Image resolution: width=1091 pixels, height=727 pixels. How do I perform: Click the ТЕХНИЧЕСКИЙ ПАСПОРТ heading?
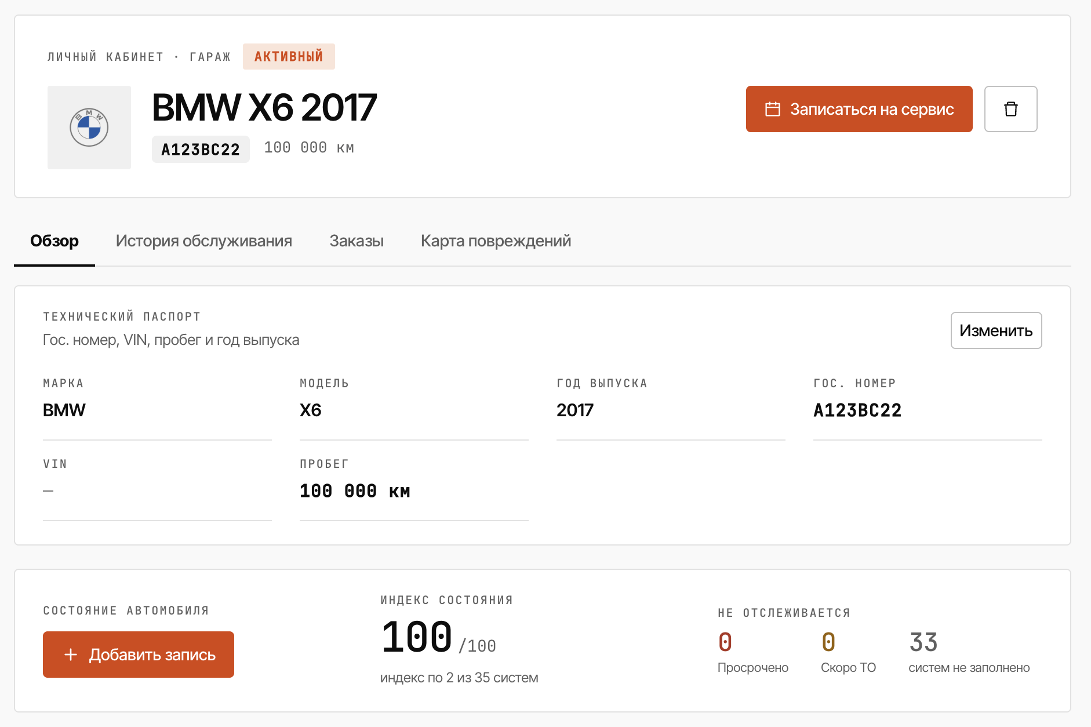[x=122, y=317]
